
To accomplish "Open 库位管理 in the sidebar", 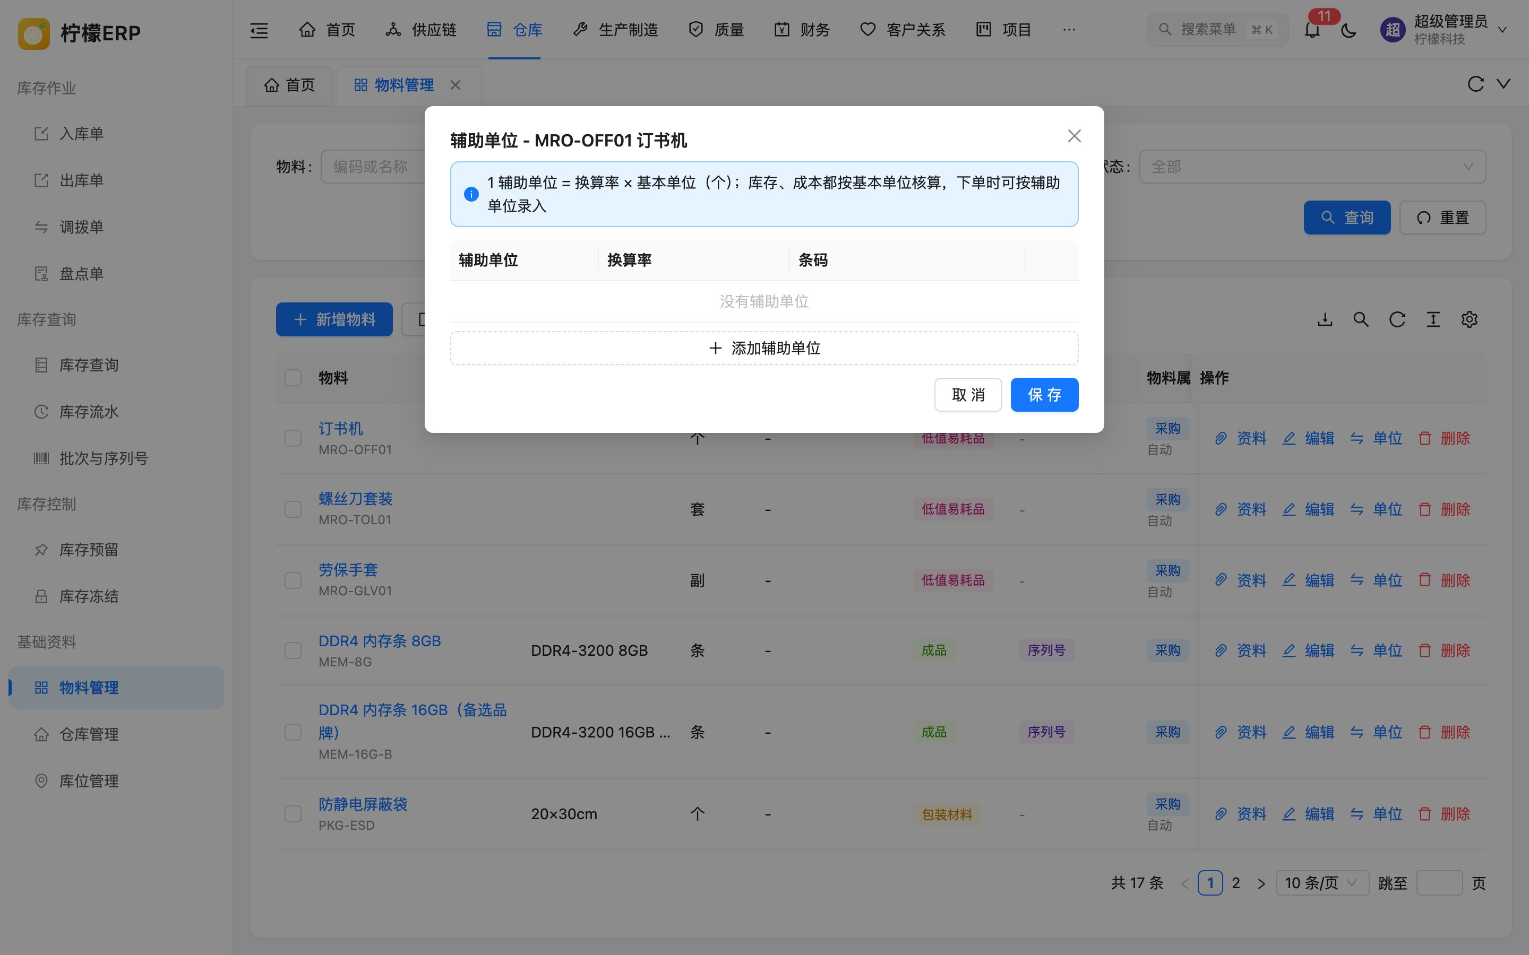I will pos(116,782).
